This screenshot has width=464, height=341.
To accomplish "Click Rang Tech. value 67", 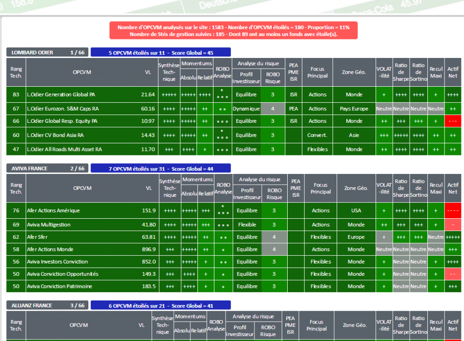I will [16, 109].
